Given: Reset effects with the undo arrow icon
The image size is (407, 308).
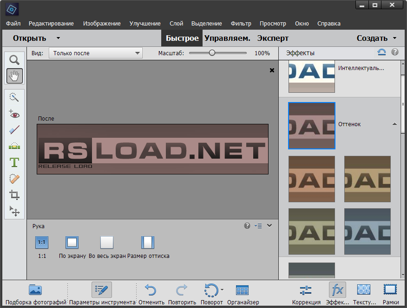Looking at the screenshot, I should [x=381, y=52].
